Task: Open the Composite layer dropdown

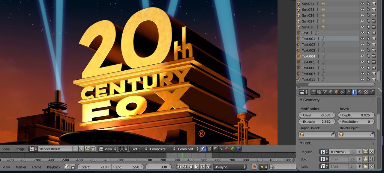Action: pyautogui.click(x=162, y=149)
